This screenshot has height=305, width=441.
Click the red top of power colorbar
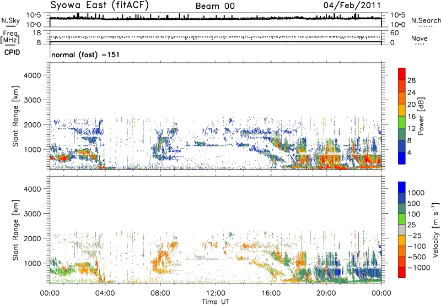point(402,74)
